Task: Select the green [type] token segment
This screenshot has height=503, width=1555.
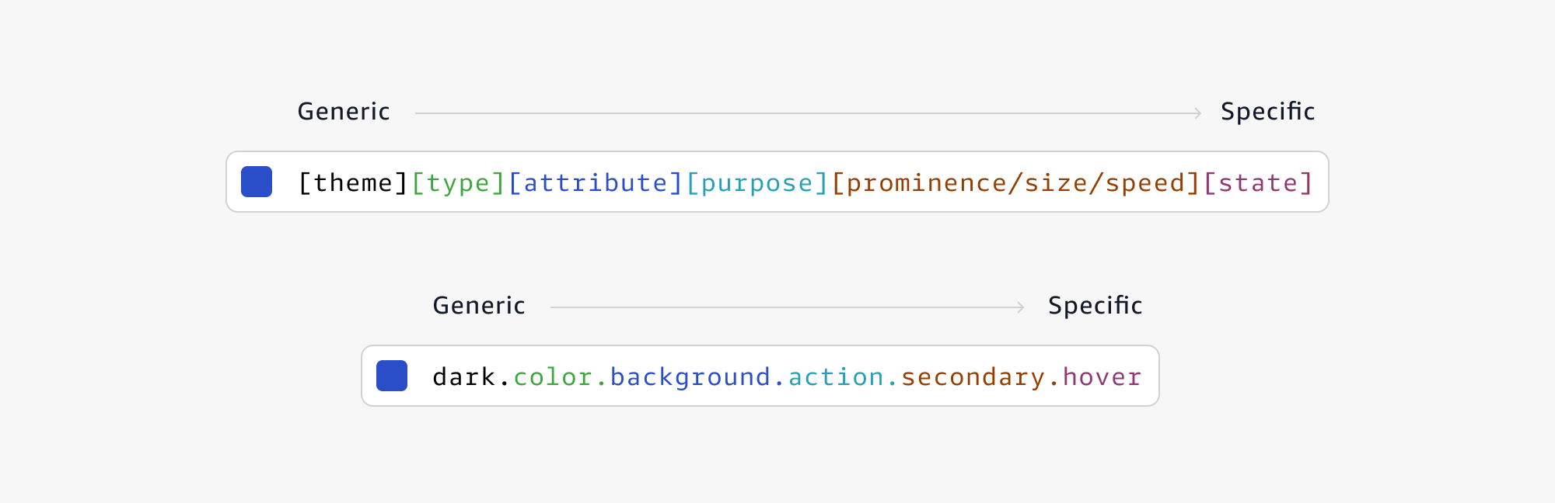Action: [459, 183]
